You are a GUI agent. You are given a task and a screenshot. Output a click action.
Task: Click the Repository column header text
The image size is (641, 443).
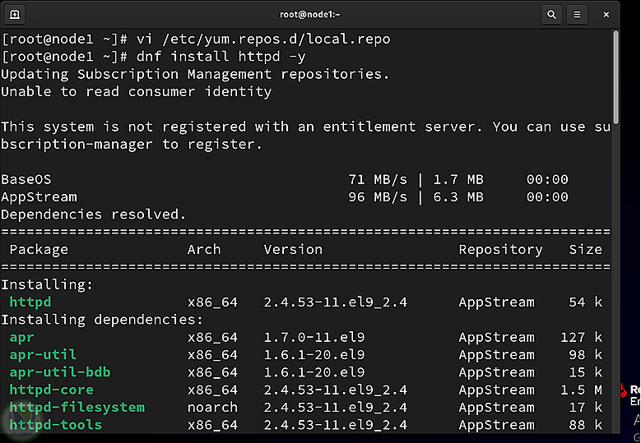500,250
